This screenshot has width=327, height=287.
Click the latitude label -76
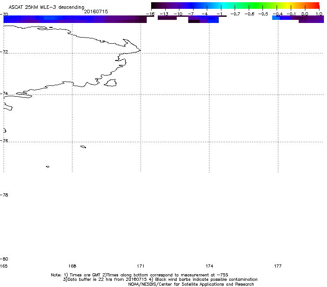tap(4, 141)
